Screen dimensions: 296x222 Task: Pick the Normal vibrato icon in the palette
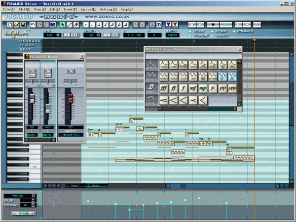(x=164, y=76)
